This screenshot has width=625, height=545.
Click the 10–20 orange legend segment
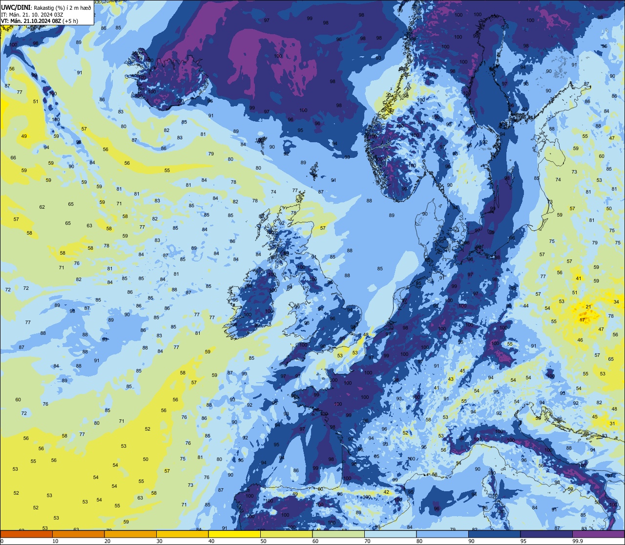[78, 534]
